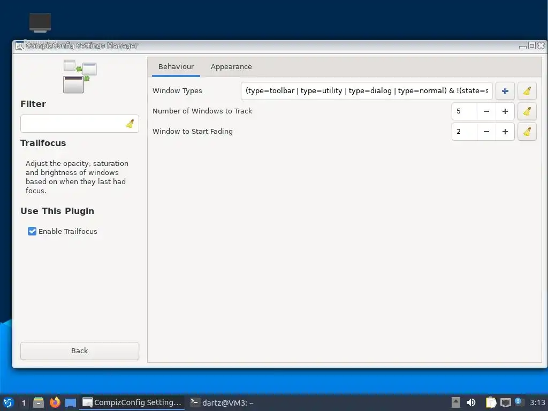The height and width of the screenshot is (411, 548).
Task: Decrease Number of Windows to Track
Action: click(x=486, y=111)
